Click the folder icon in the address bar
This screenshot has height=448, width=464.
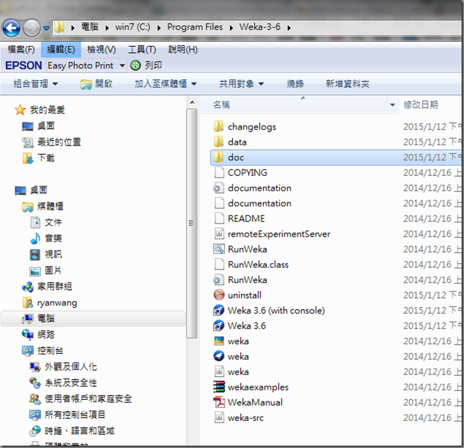[x=60, y=27]
